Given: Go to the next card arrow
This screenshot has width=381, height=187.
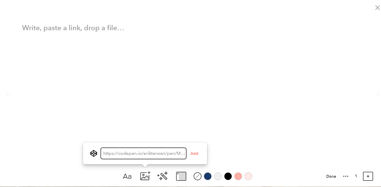Looking at the screenshot, I should click(376, 94).
